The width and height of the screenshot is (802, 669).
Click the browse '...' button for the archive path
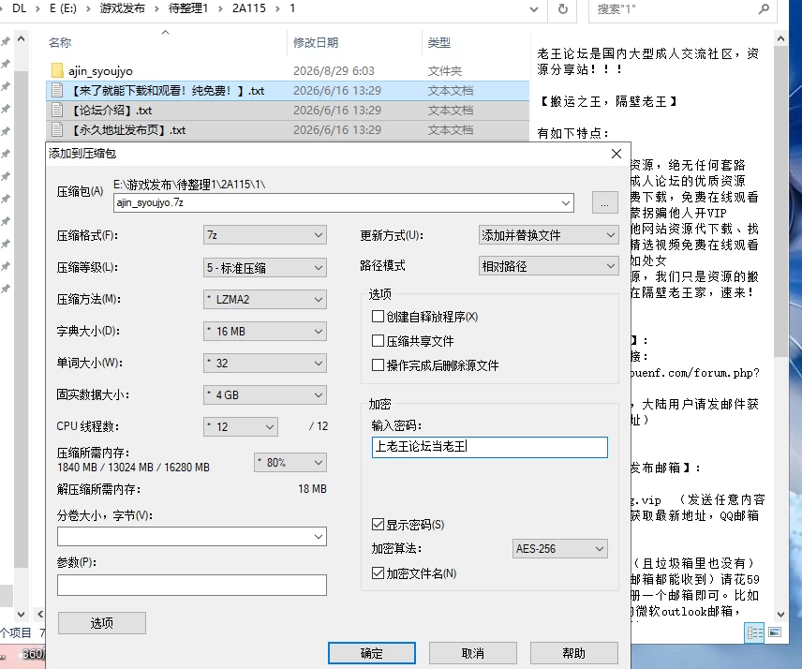pos(604,202)
